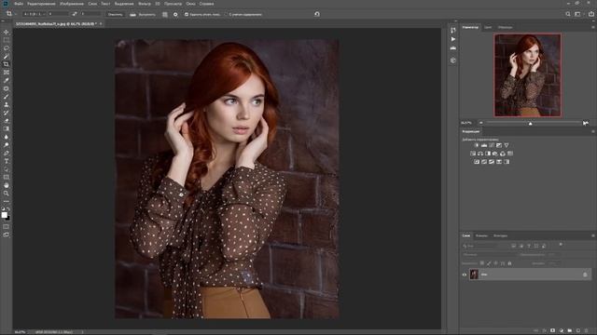Toggle layer filtering switch on/off
The image size is (597, 335).
click(x=561, y=245)
